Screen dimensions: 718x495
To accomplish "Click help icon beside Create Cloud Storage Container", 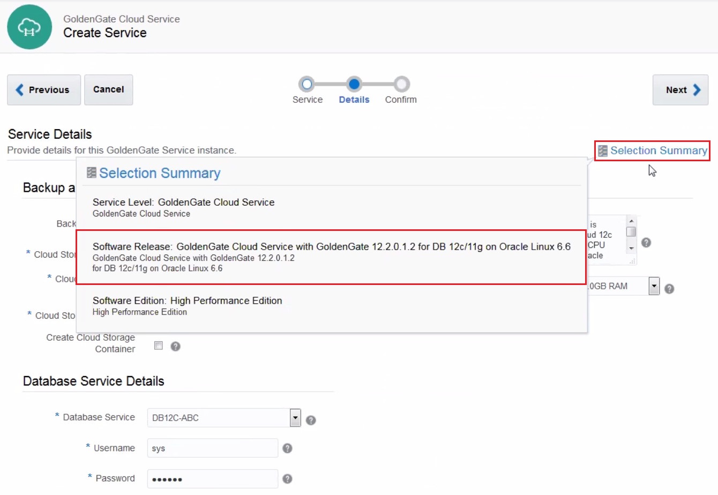I will pyautogui.click(x=175, y=347).
